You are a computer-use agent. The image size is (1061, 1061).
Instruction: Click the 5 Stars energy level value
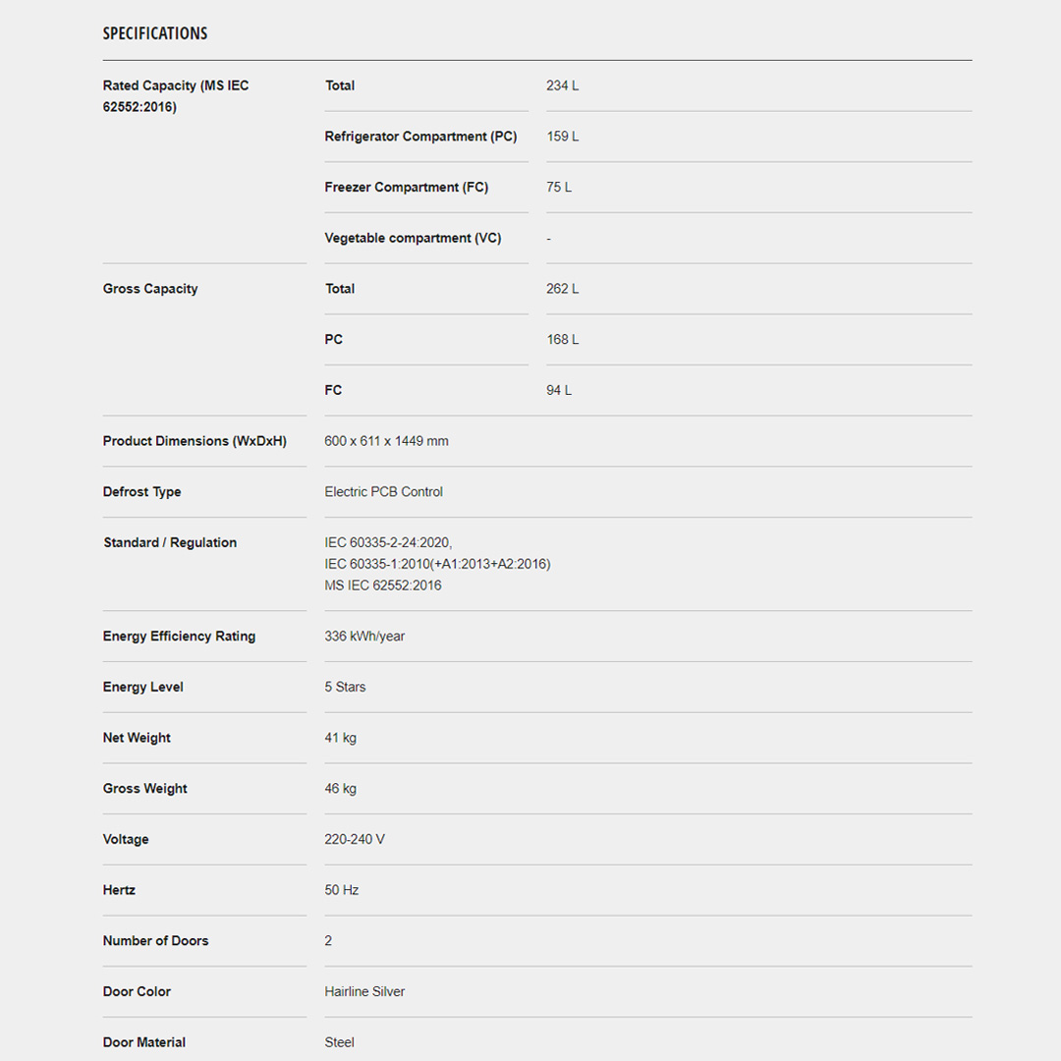point(345,687)
